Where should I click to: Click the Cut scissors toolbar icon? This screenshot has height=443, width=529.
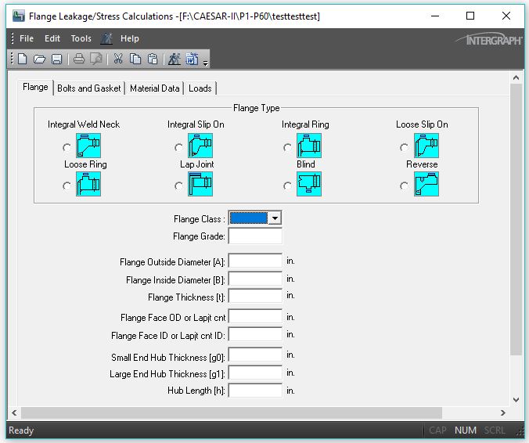118,59
